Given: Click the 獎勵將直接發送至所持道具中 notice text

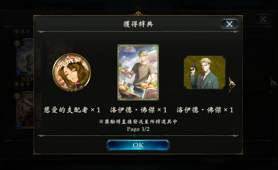Looking at the screenshot, I should 138,122.
